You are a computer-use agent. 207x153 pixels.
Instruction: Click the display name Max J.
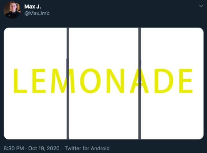coord(33,7)
